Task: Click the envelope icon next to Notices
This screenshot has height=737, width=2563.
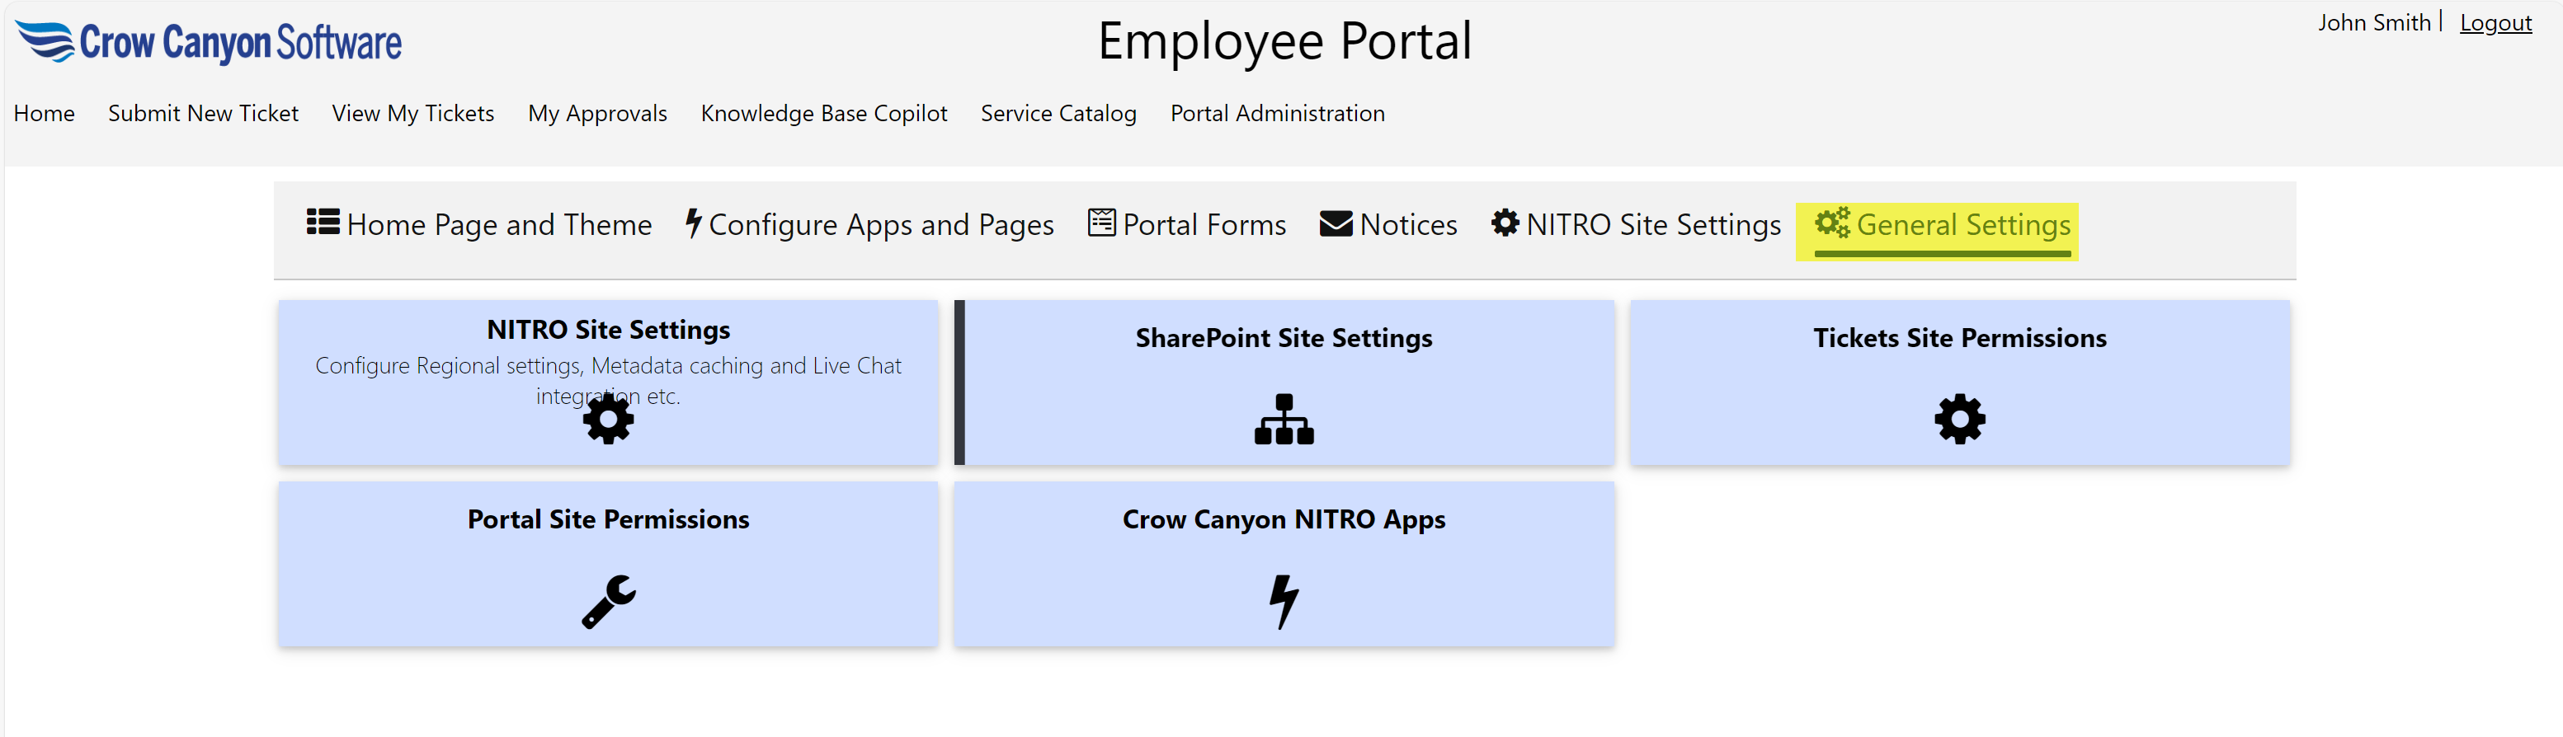Action: click(1336, 225)
